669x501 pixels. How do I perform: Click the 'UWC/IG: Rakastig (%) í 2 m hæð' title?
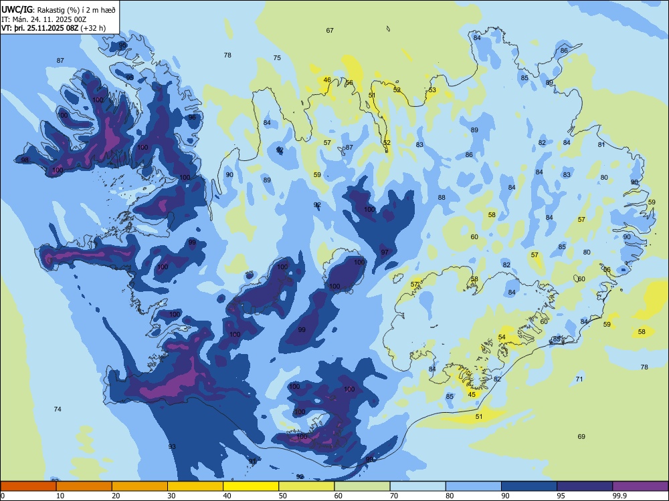(58, 10)
